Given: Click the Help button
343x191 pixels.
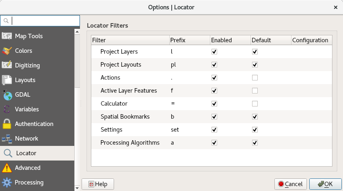Looking at the screenshot, I should [x=98, y=184].
